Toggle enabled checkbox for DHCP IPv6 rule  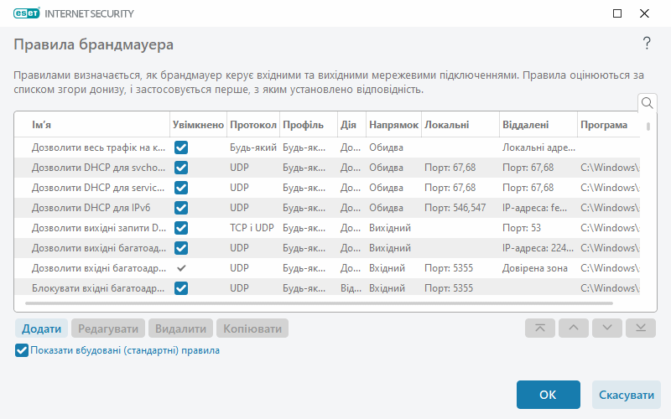(181, 208)
